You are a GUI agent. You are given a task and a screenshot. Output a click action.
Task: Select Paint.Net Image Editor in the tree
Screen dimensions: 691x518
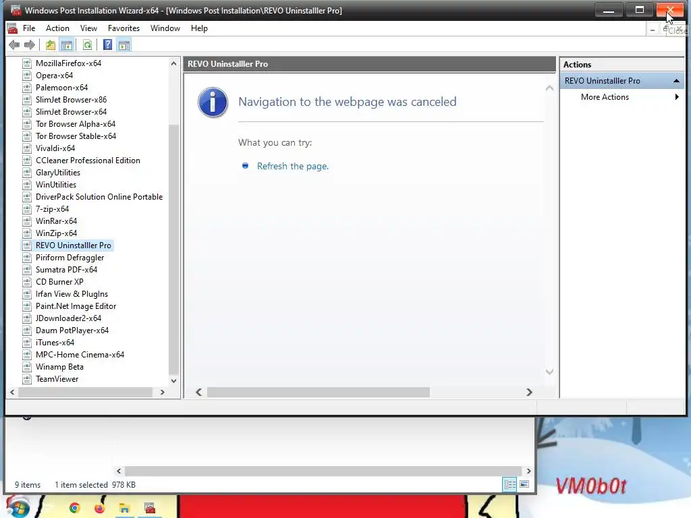click(76, 306)
